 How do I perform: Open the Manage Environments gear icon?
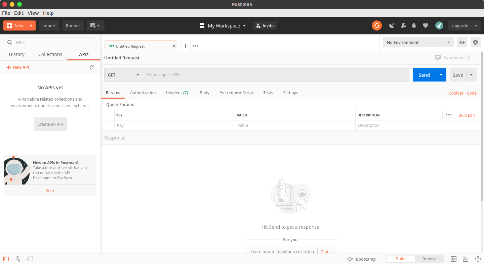click(475, 42)
